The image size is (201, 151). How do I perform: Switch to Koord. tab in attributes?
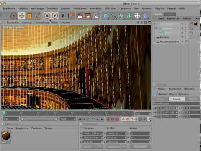(x=177, y=99)
